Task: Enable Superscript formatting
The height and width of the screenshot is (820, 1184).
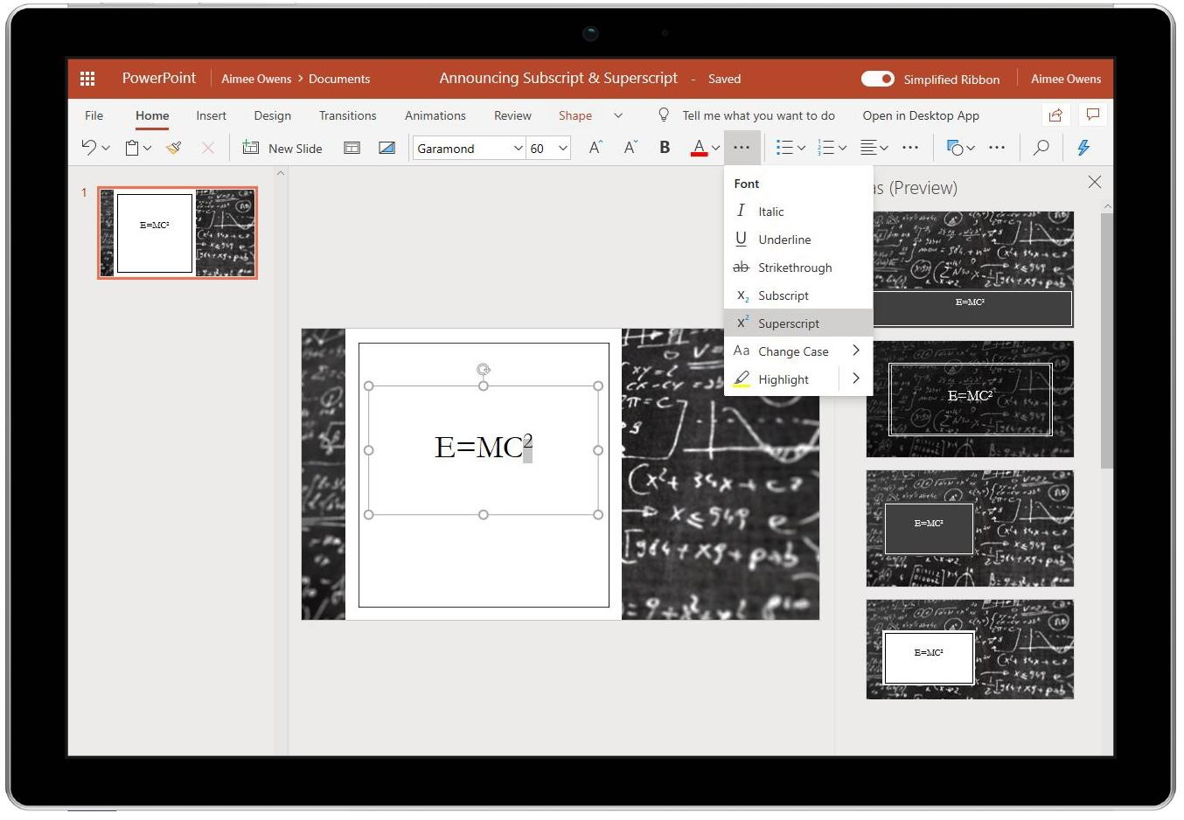Action: click(x=788, y=323)
